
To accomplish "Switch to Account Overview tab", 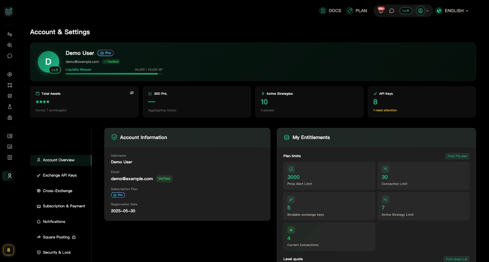I will coord(61,160).
